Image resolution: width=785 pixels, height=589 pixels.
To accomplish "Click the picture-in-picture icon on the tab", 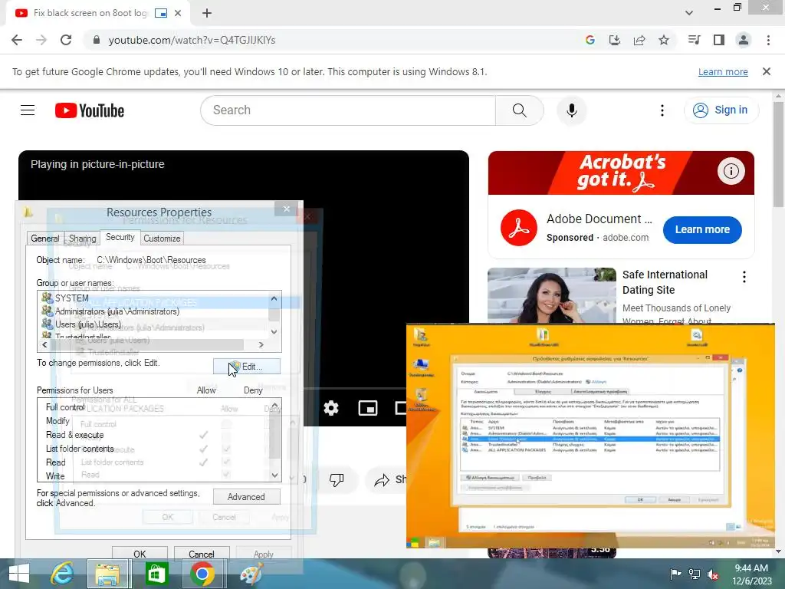I will [161, 13].
